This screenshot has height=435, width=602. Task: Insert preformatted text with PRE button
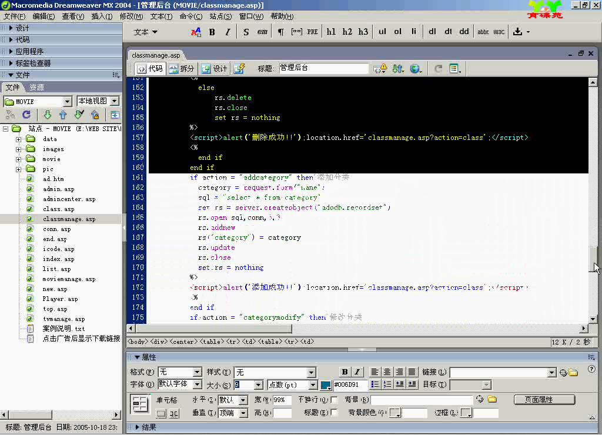coord(312,32)
